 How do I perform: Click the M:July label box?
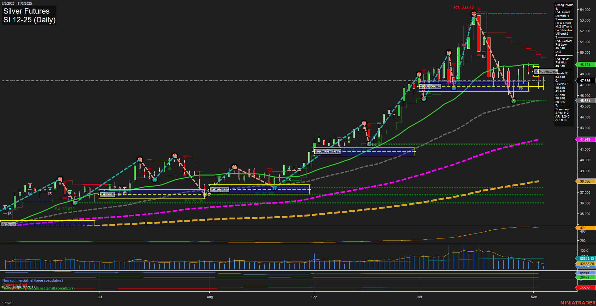pyautogui.click(x=107, y=194)
